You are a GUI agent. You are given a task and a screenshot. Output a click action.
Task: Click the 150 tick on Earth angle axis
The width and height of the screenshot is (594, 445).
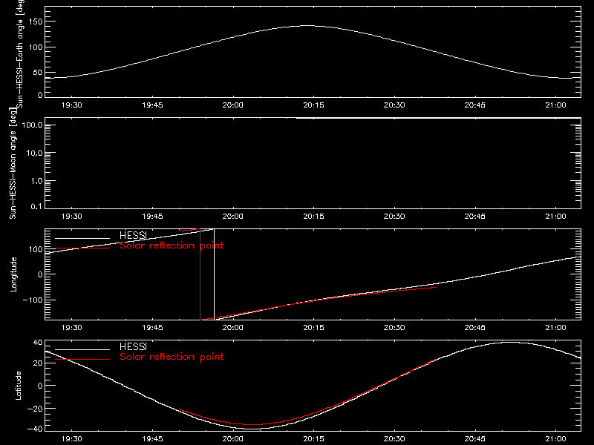(x=35, y=22)
